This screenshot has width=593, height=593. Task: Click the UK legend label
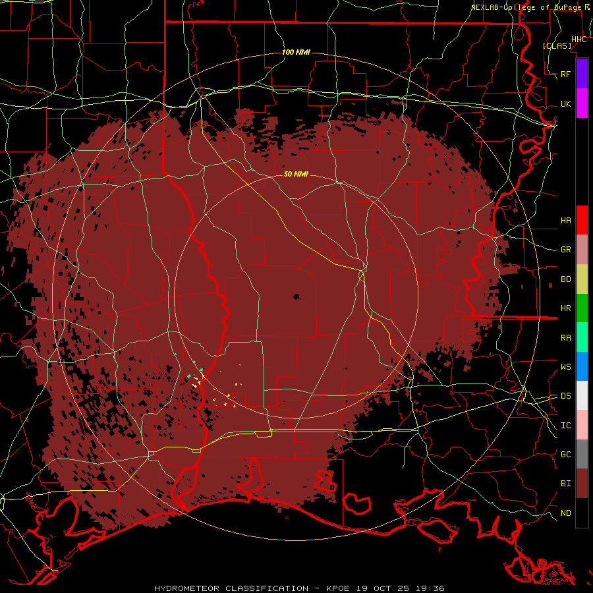tap(565, 103)
